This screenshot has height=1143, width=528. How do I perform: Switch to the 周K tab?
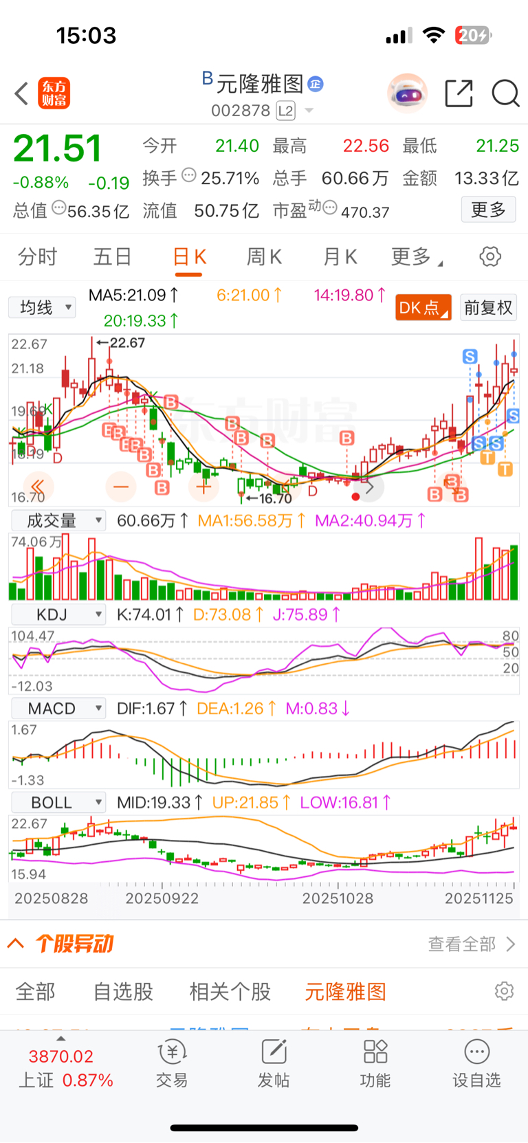(x=264, y=257)
